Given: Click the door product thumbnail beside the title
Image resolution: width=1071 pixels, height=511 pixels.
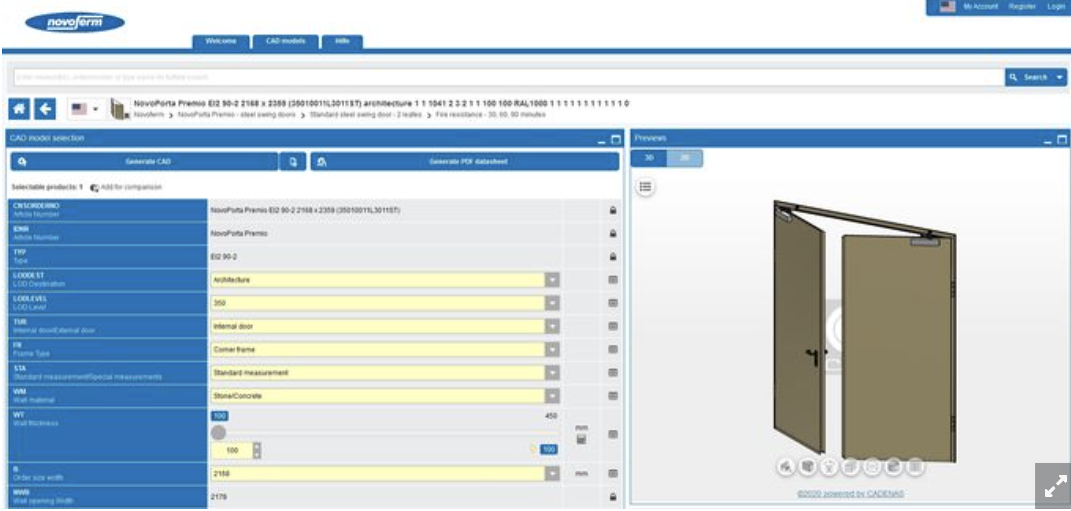Looking at the screenshot, I should pyautogui.click(x=119, y=110).
